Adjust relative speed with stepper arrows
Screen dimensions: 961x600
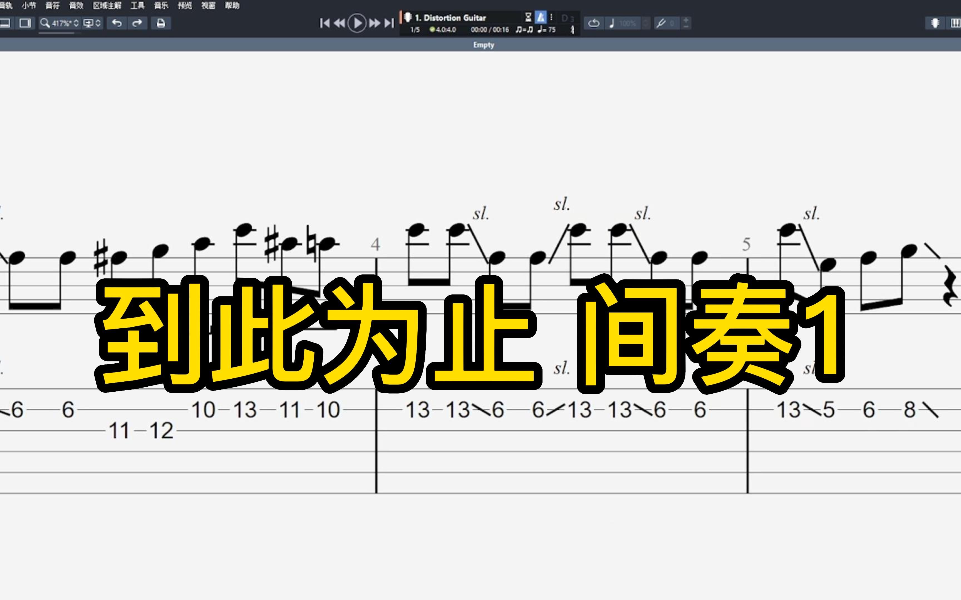646,23
